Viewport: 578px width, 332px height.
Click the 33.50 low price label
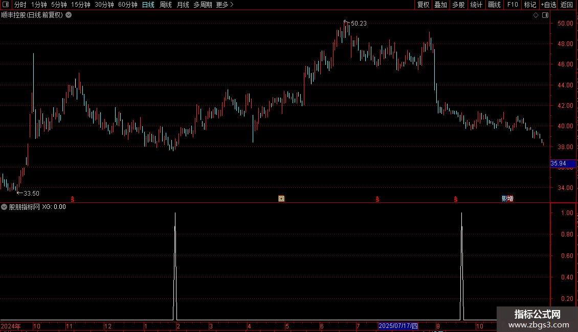31,194
